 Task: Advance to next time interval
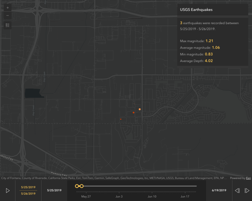coord(247,190)
